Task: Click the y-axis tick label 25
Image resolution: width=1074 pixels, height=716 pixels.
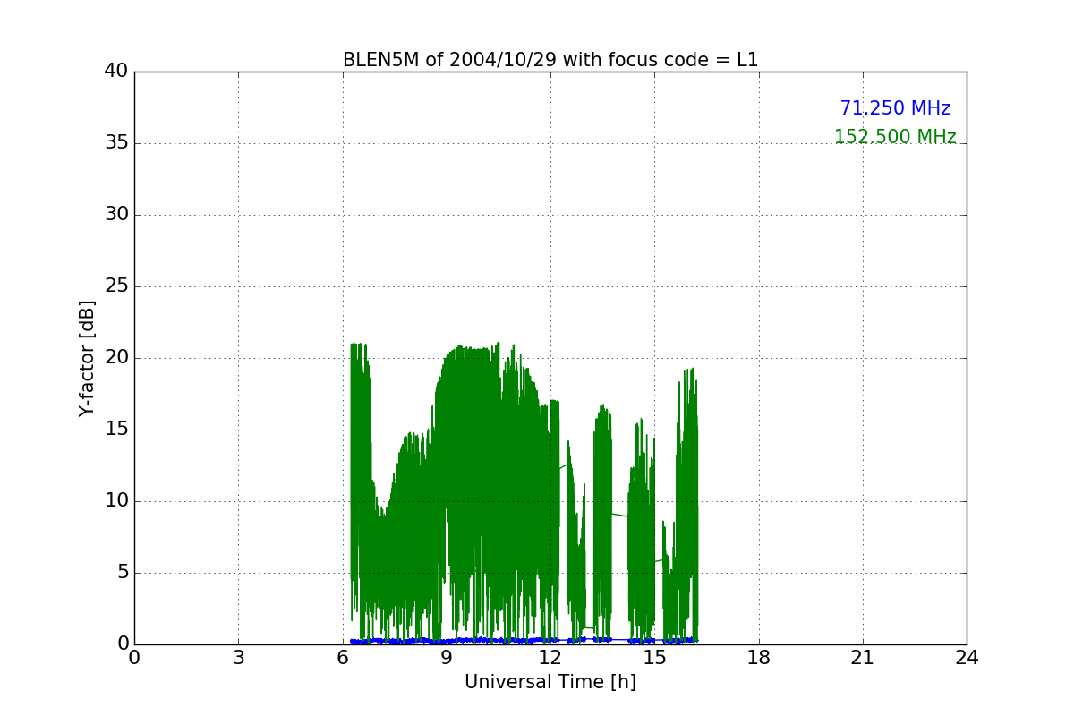Action: 116,286
